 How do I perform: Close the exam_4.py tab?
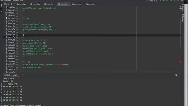[55, 4]
